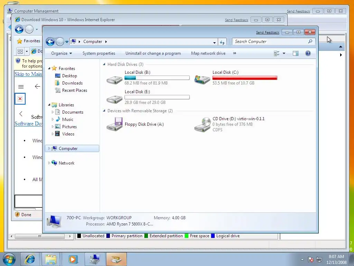Expand the Network tree node
The image size is (354, 266).
coord(49,163)
